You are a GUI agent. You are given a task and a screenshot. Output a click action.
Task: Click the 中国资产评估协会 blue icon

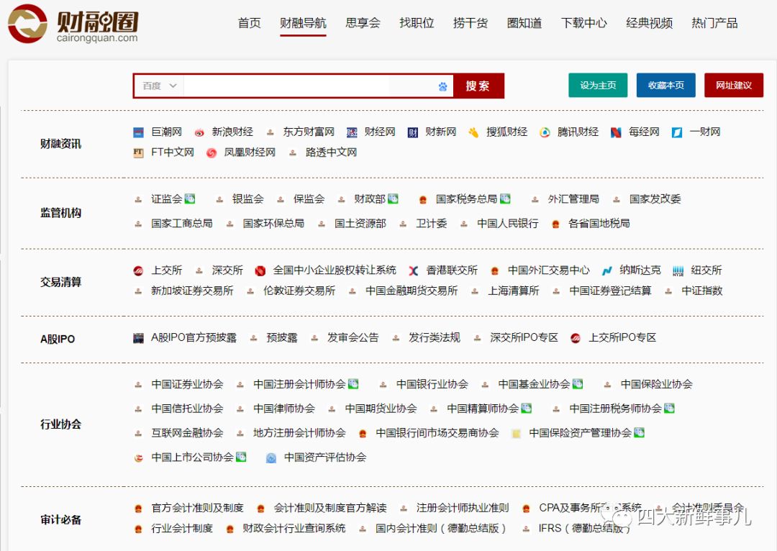271,457
